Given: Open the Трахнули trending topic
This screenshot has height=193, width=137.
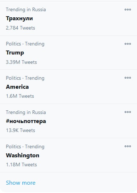Looking at the screenshot, I should pos(20,18).
